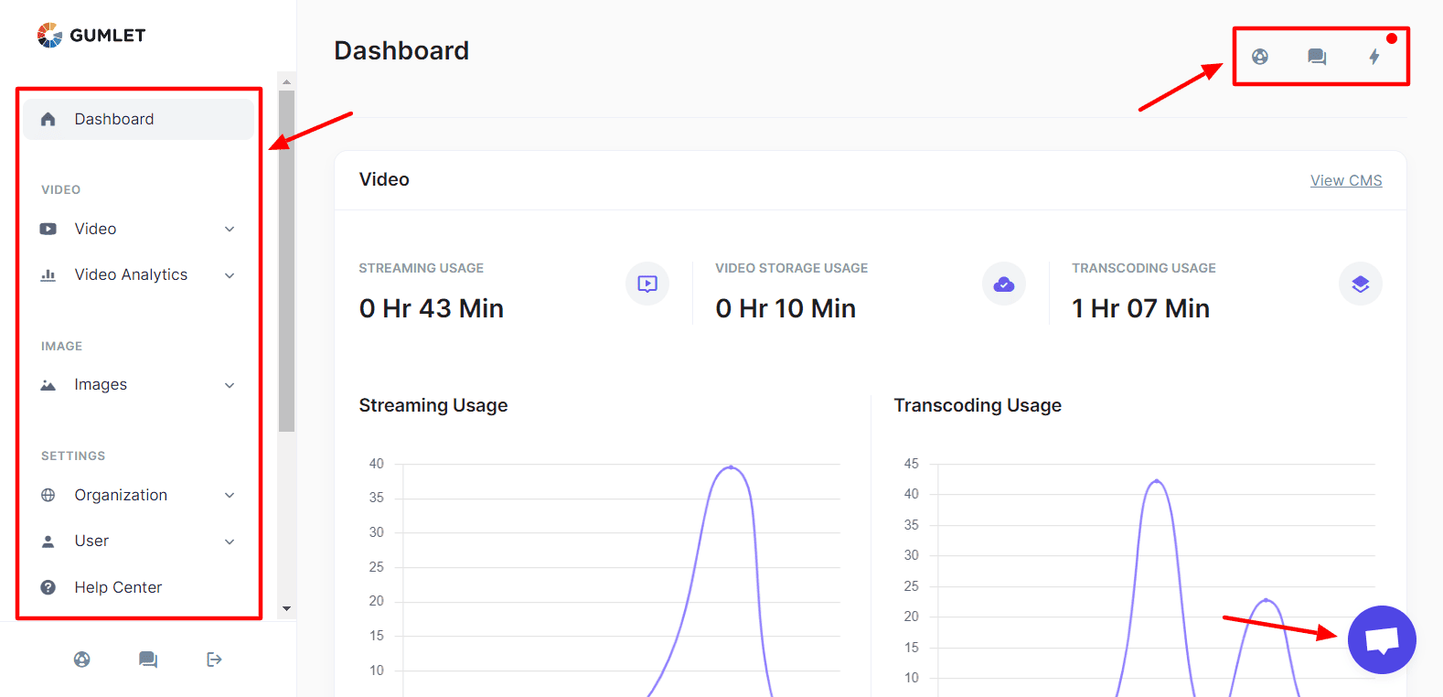The width and height of the screenshot is (1443, 697).
Task: Click the support lifebuoy icon in header
Action: [1260, 57]
